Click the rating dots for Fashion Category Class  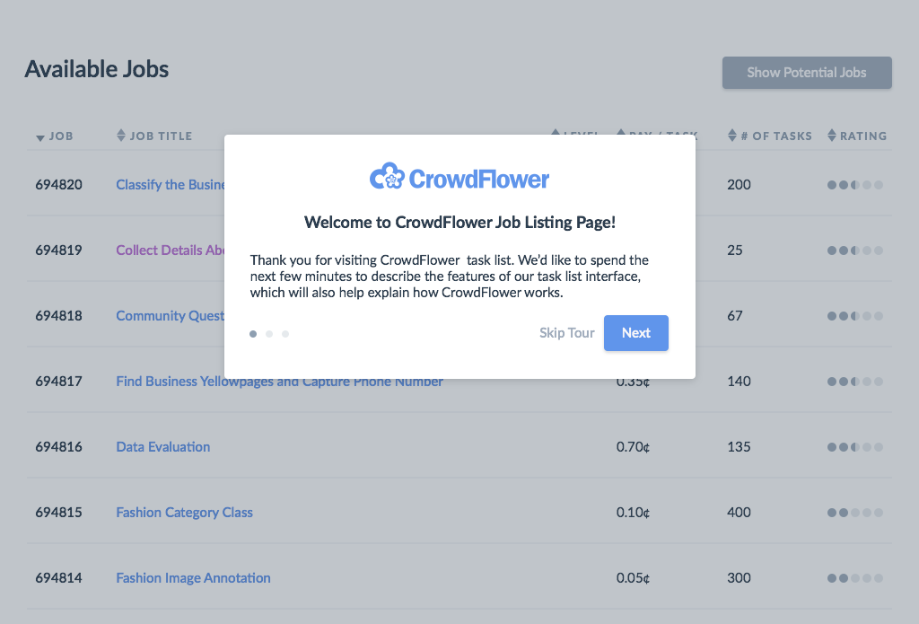(855, 513)
